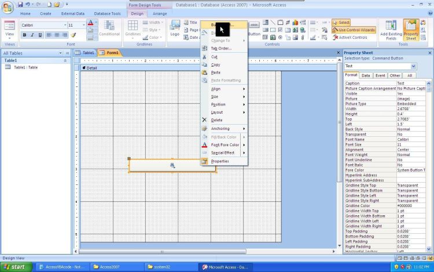
Task: Open Add Existing Fields pane
Action: 391,30
